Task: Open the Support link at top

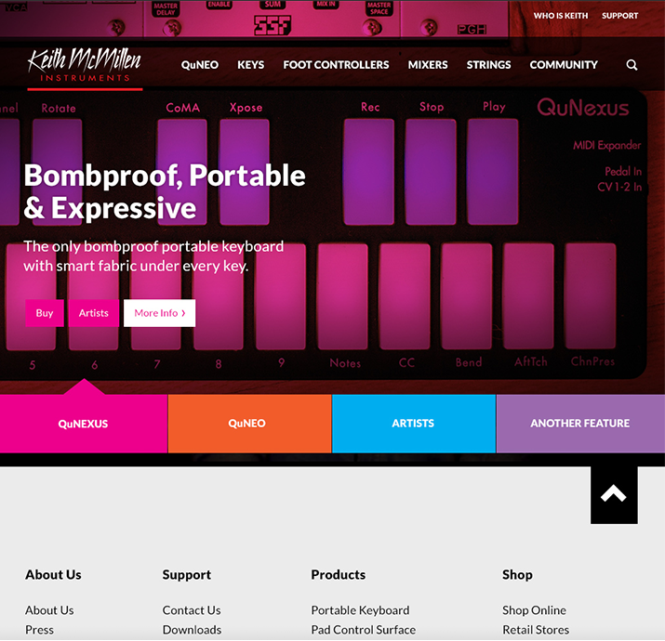Action: pos(619,16)
